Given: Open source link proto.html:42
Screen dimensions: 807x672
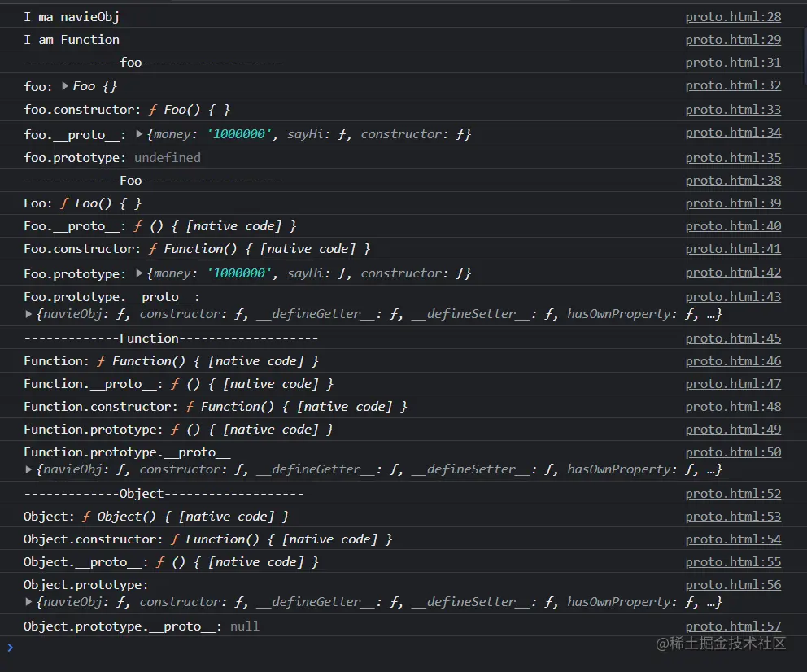Looking at the screenshot, I should [x=733, y=273].
